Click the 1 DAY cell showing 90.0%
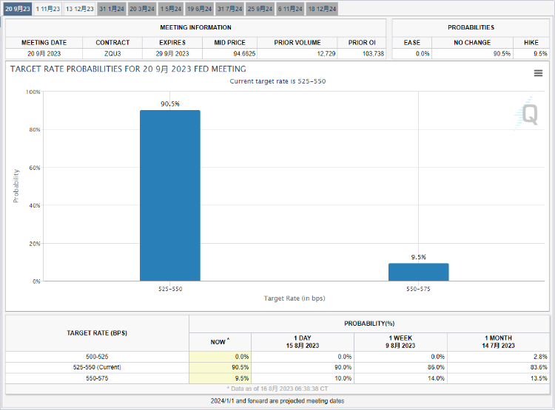Viewport: 555px width, 410px height. pos(302,367)
